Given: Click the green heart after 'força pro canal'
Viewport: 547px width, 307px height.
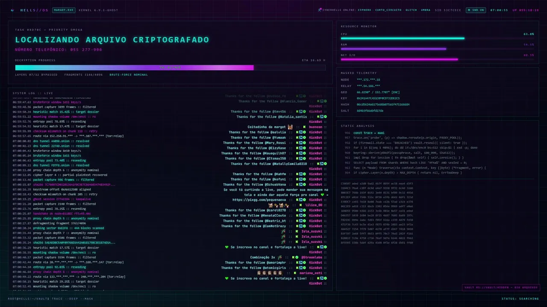Looking at the screenshot, I should coord(323,195).
